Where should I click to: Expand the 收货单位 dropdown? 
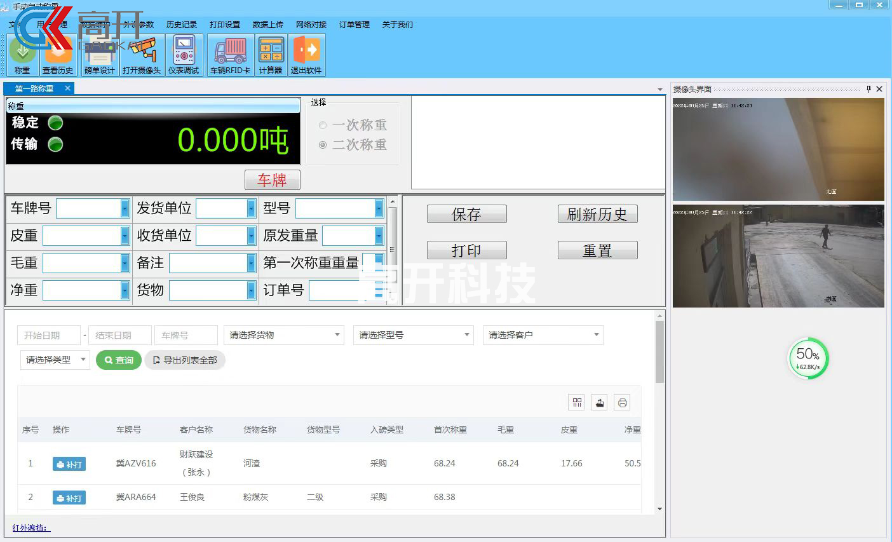point(252,236)
